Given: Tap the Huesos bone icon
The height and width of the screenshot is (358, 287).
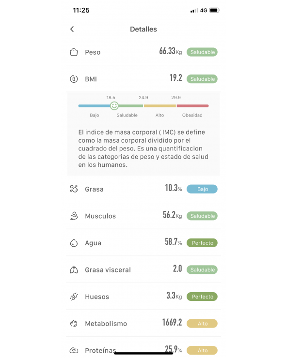Looking at the screenshot, I should point(74,297).
